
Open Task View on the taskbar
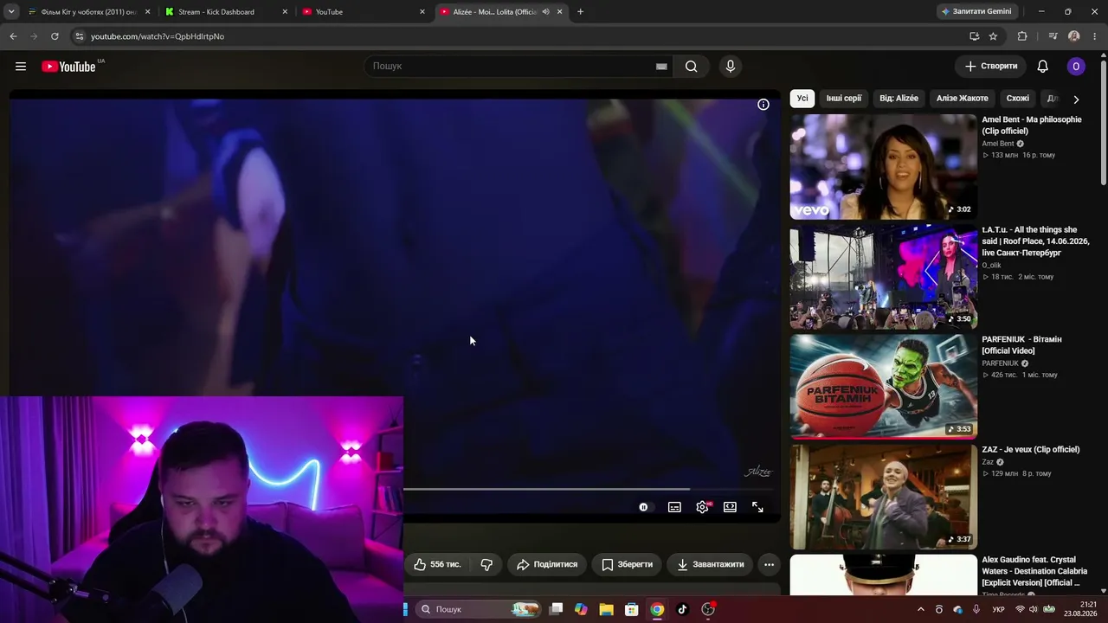[x=557, y=609]
